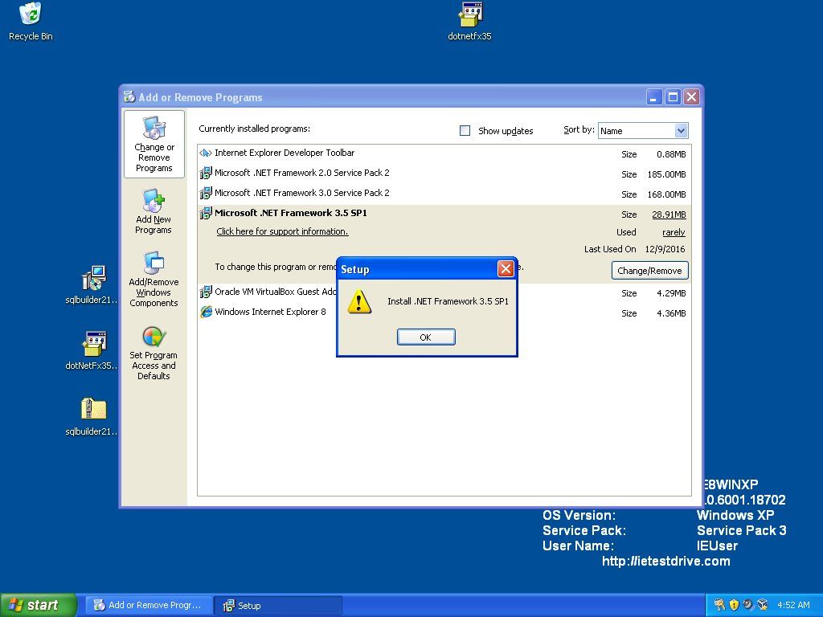This screenshot has width=823, height=617.
Task: Select Microsoft .NET Framework 2.0 Service Pack 2
Action: 301,174
